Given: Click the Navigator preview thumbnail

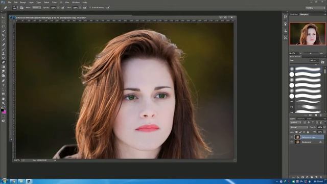Looking at the screenshot, I should 308,34.
